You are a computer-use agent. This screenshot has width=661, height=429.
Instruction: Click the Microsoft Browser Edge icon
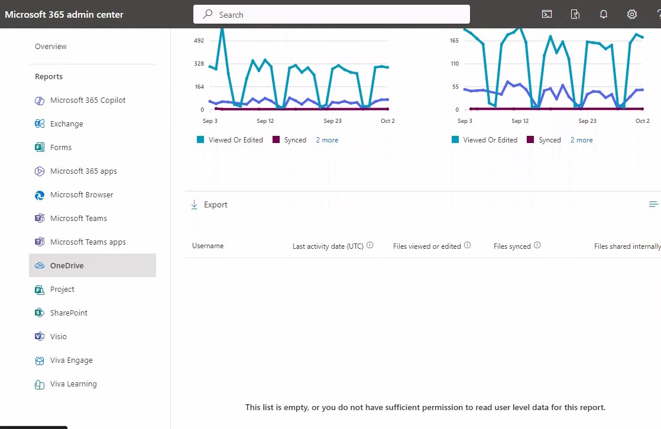click(x=40, y=195)
